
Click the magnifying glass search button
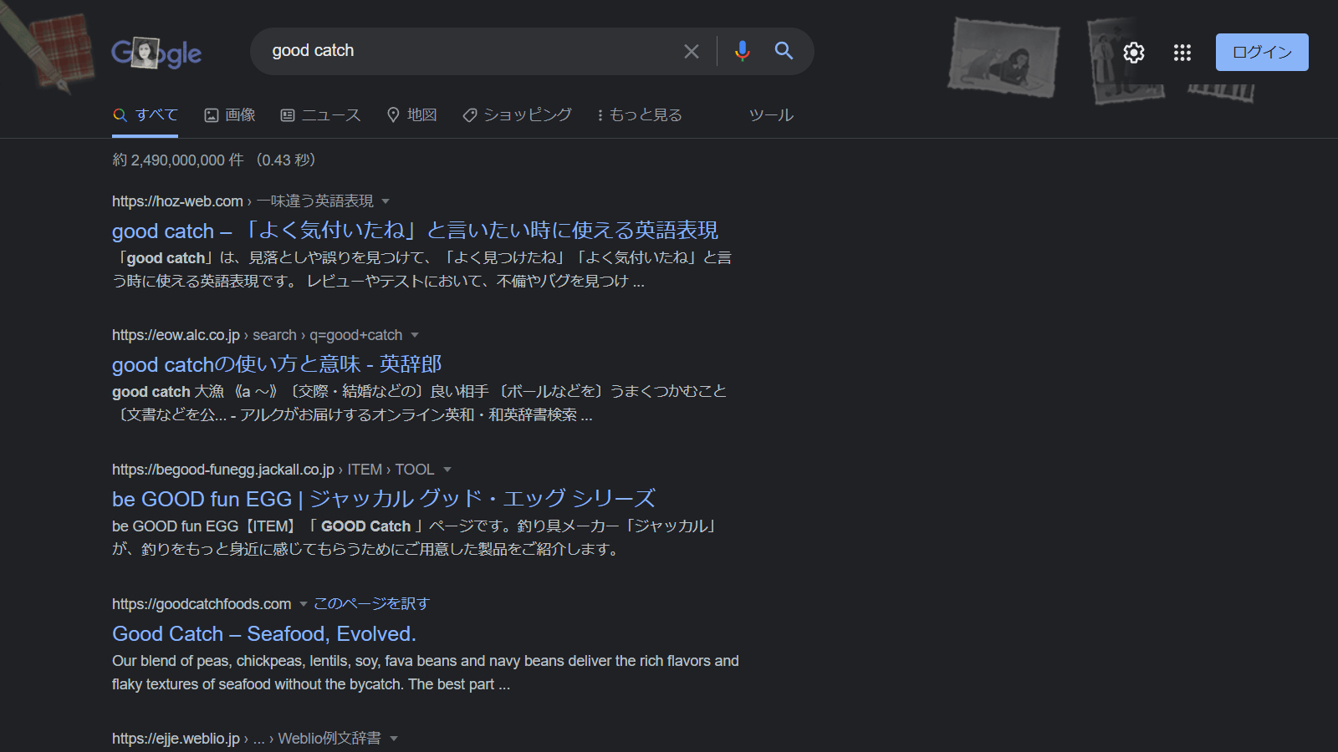[784, 51]
